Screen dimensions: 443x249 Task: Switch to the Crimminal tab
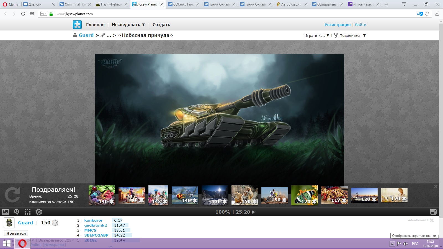75,4
